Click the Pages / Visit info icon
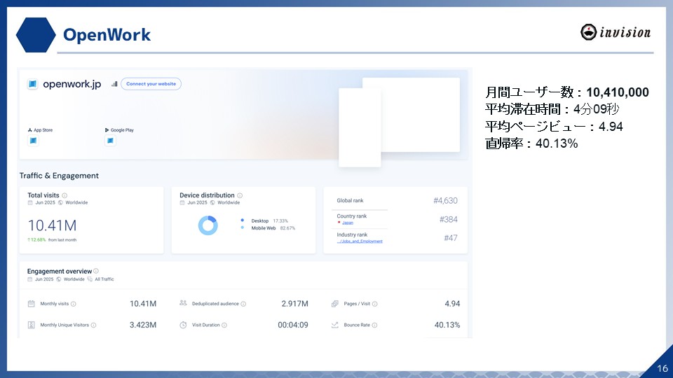Image resolution: width=673 pixels, height=378 pixels. coord(374,304)
